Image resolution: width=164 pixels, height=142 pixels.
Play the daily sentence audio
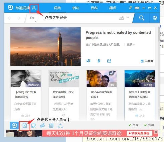coord(88,61)
